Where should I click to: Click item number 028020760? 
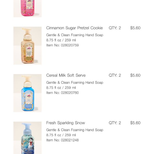(x=62, y=93)
